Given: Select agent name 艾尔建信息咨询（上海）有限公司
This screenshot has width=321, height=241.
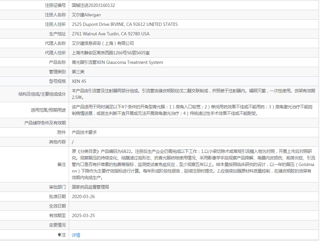Looking at the screenshot, I should (103, 43).
